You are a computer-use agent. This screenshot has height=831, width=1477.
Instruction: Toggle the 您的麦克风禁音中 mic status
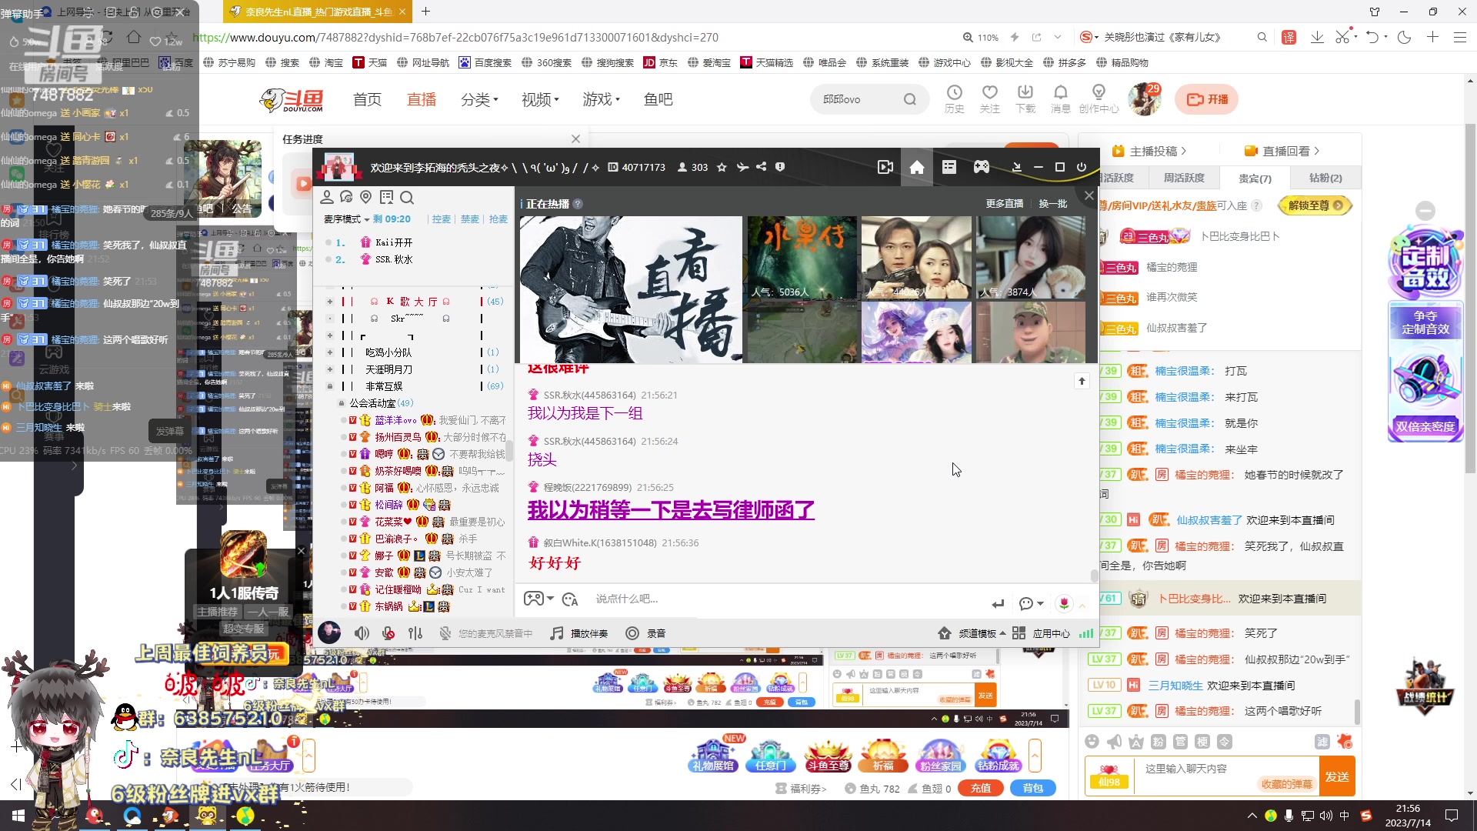tap(485, 633)
